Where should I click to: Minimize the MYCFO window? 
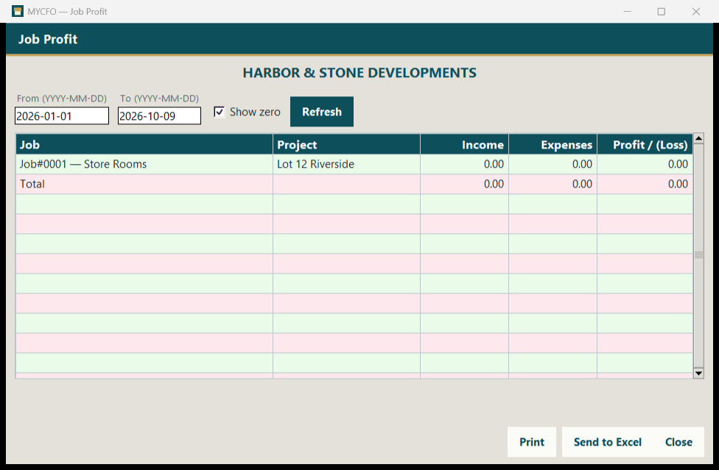[628, 12]
